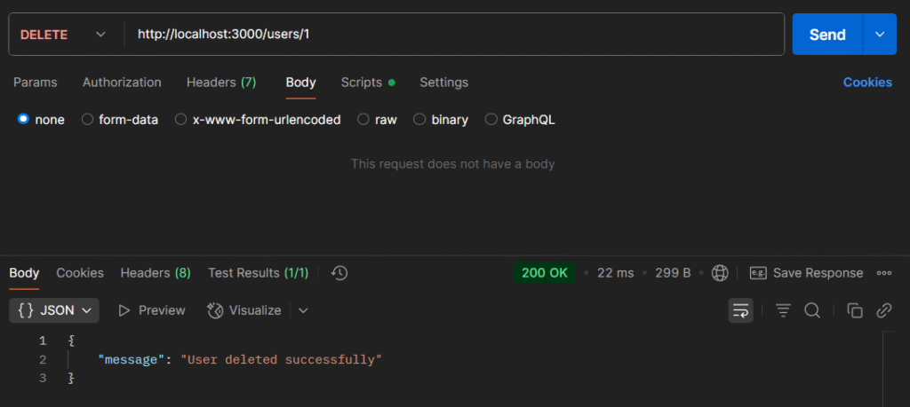Image resolution: width=910 pixels, height=407 pixels.
Task: Select the GraphQL body type
Action: tap(491, 120)
